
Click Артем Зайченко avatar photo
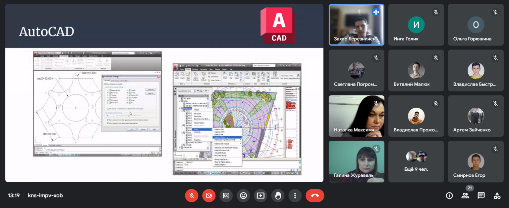tap(476, 116)
